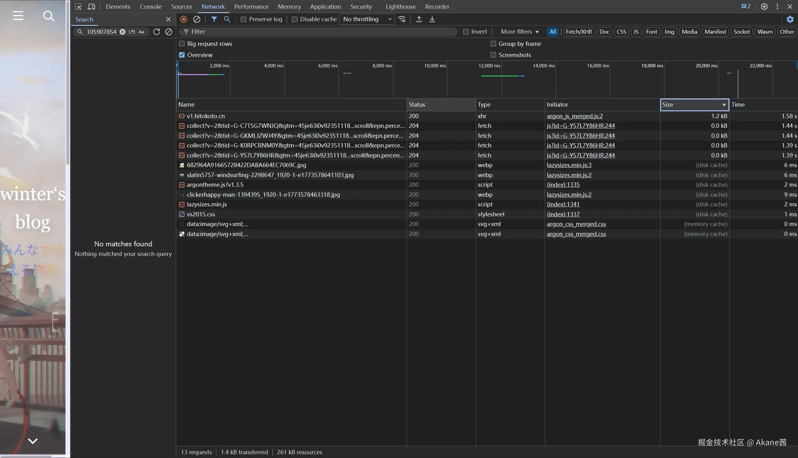Open argon_js_merged.js:2 initiator link
The width and height of the screenshot is (798, 458).
point(574,116)
